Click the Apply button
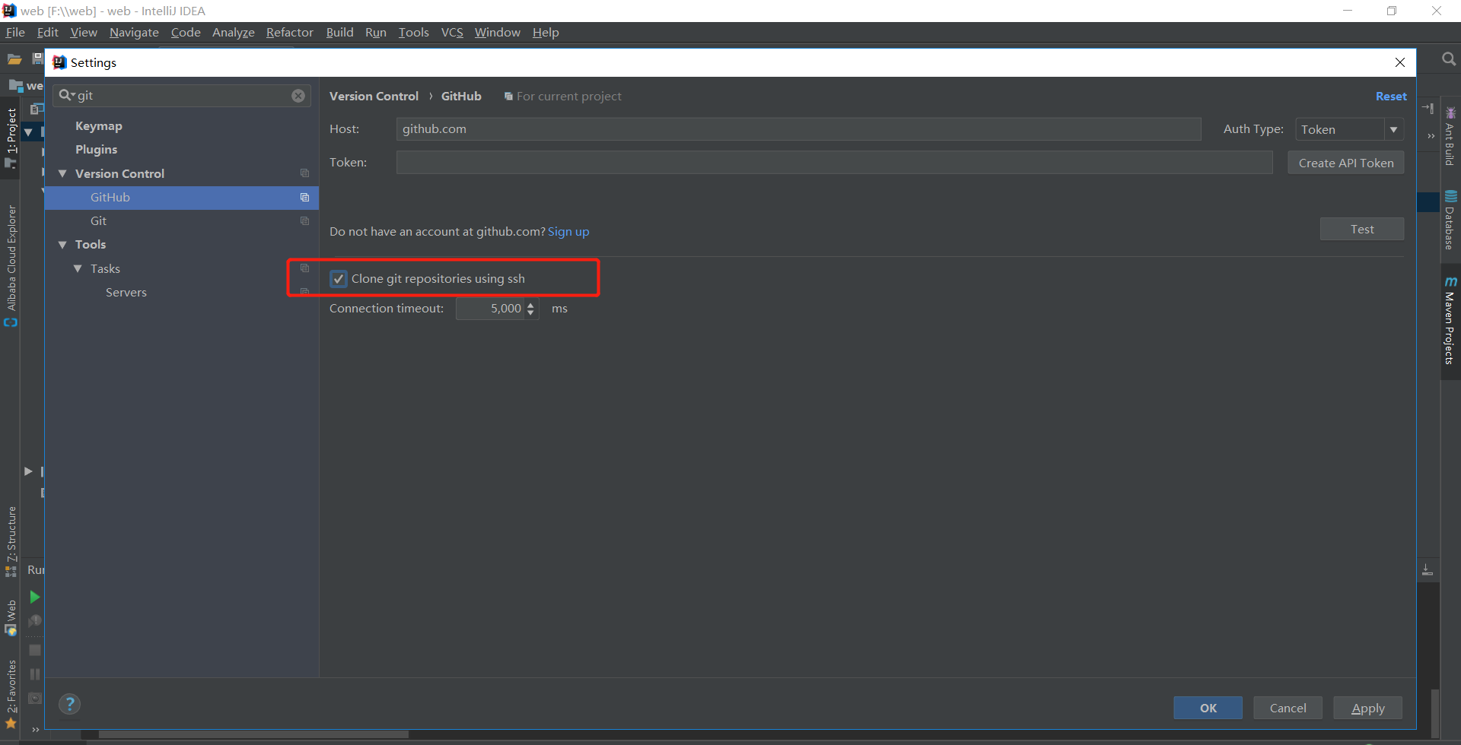1461x745 pixels. tap(1368, 708)
